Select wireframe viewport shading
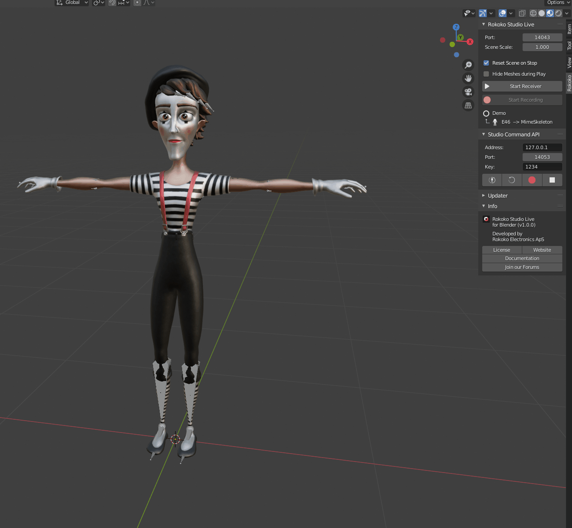 pyautogui.click(x=533, y=13)
